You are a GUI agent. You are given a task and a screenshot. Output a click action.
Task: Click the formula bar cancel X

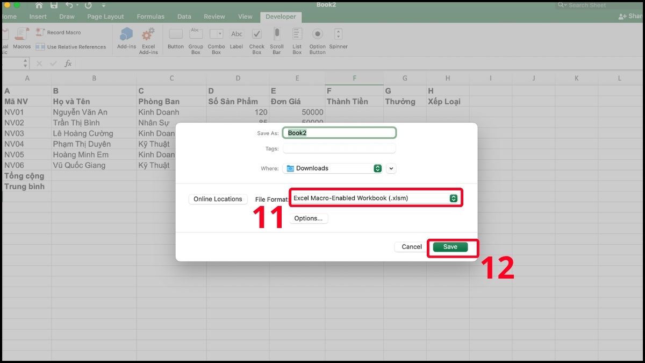coord(39,63)
